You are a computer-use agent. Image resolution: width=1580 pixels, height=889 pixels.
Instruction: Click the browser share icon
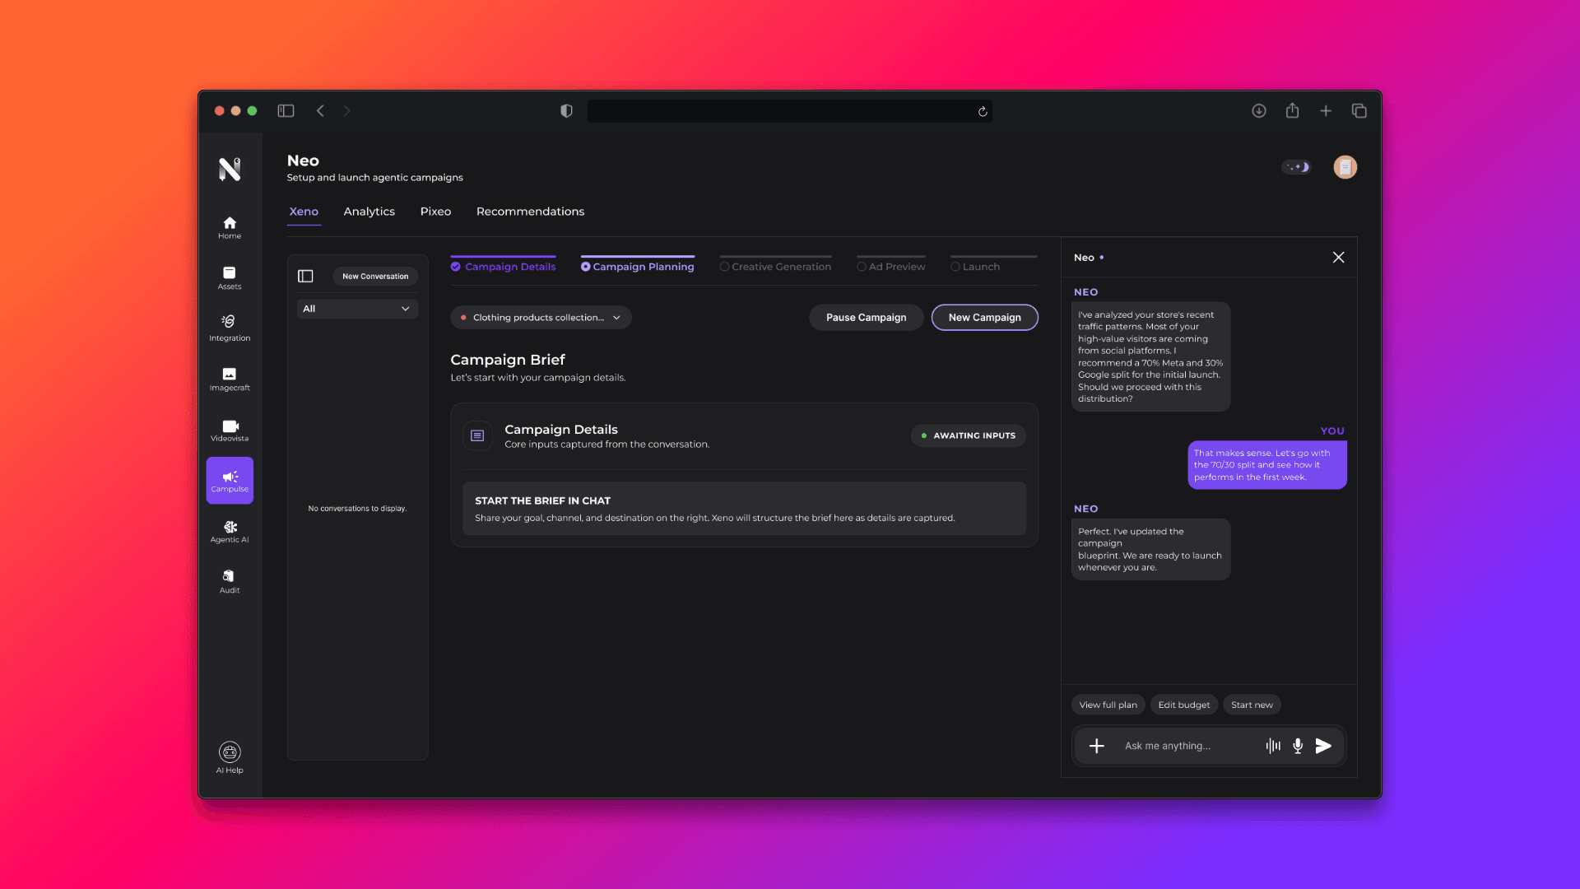(x=1293, y=111)
